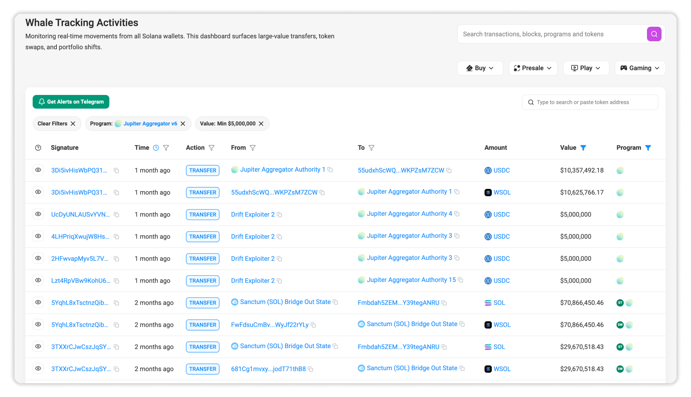The height and width of the screenshot is (397, 691).
Task: Filter the Value column using its funnel icon
Action: coord(583,148)
